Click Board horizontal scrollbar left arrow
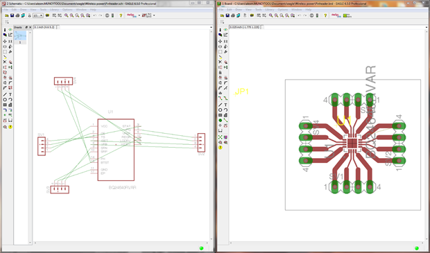 tap(231, 243)
